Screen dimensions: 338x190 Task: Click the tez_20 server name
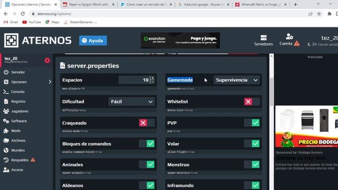point(11,59)
